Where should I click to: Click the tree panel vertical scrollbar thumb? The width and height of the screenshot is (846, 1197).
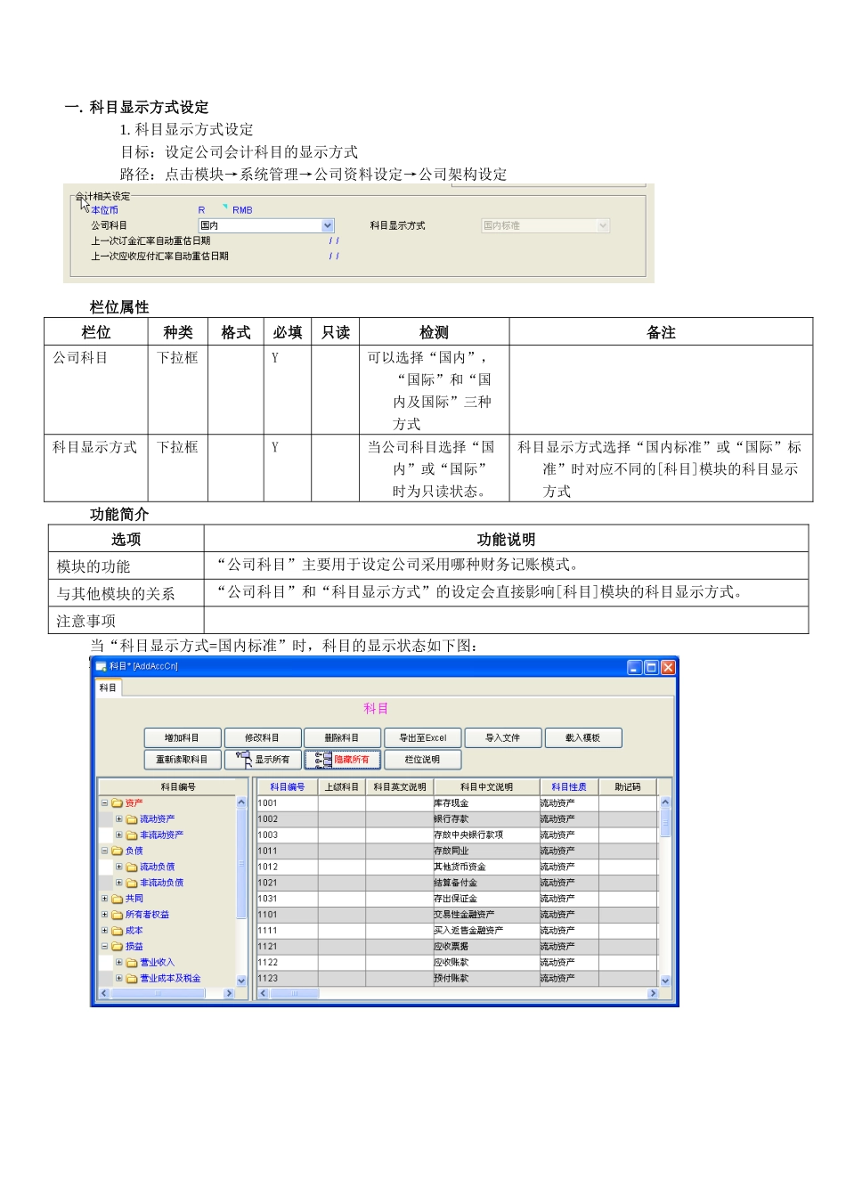tap(241, 864)
